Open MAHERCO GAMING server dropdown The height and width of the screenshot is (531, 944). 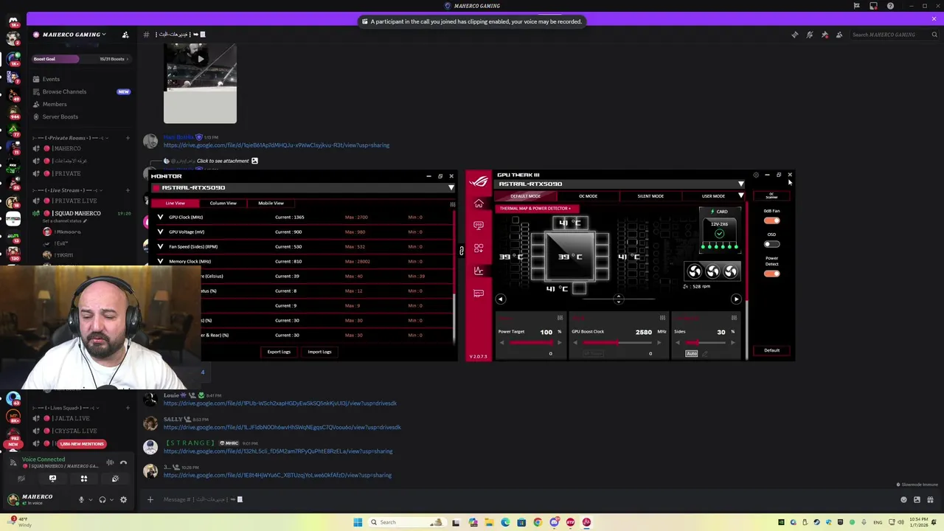74,35
